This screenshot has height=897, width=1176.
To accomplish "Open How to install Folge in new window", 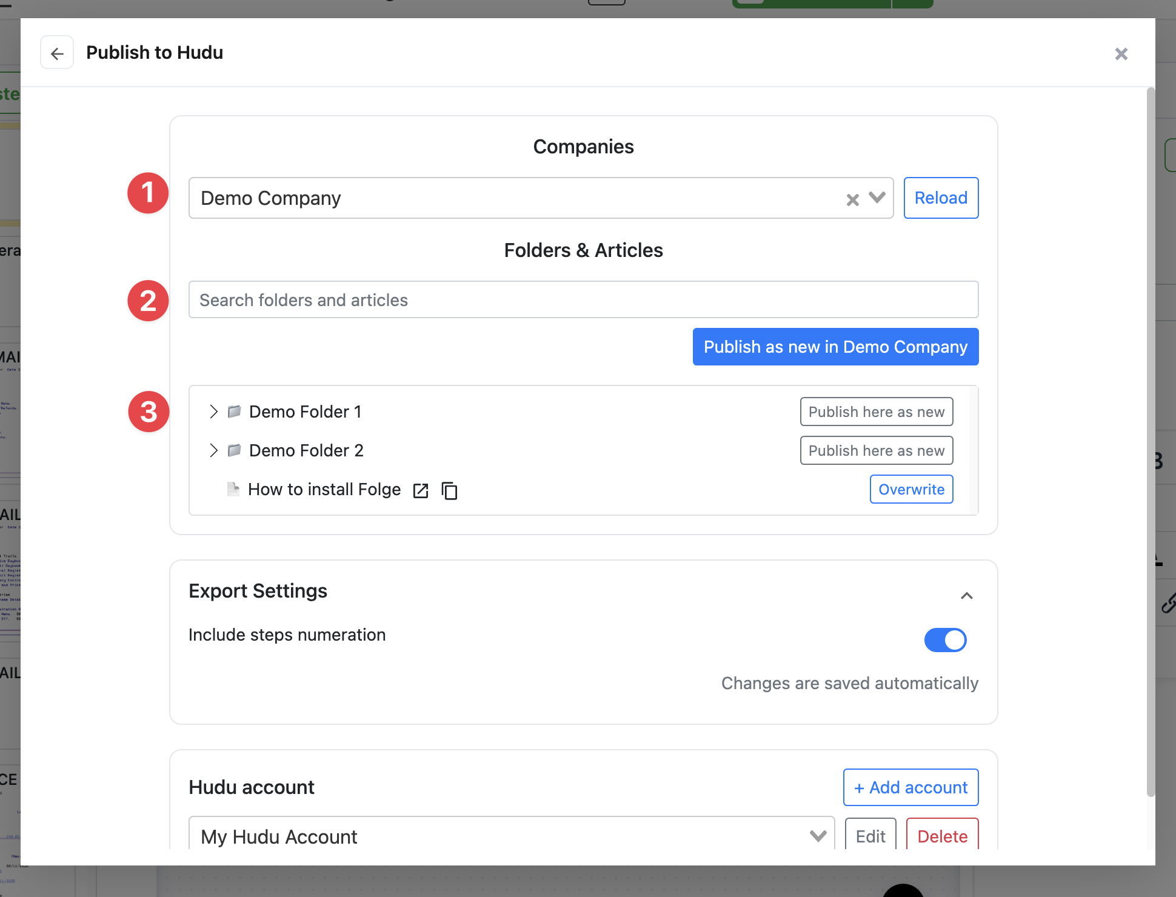I will click(x=421, y=490).
